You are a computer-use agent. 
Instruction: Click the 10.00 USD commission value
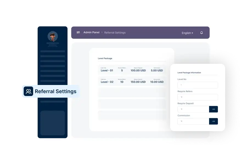(x=157, y=82)
